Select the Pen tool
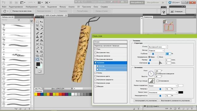 [x=38, y=48]
